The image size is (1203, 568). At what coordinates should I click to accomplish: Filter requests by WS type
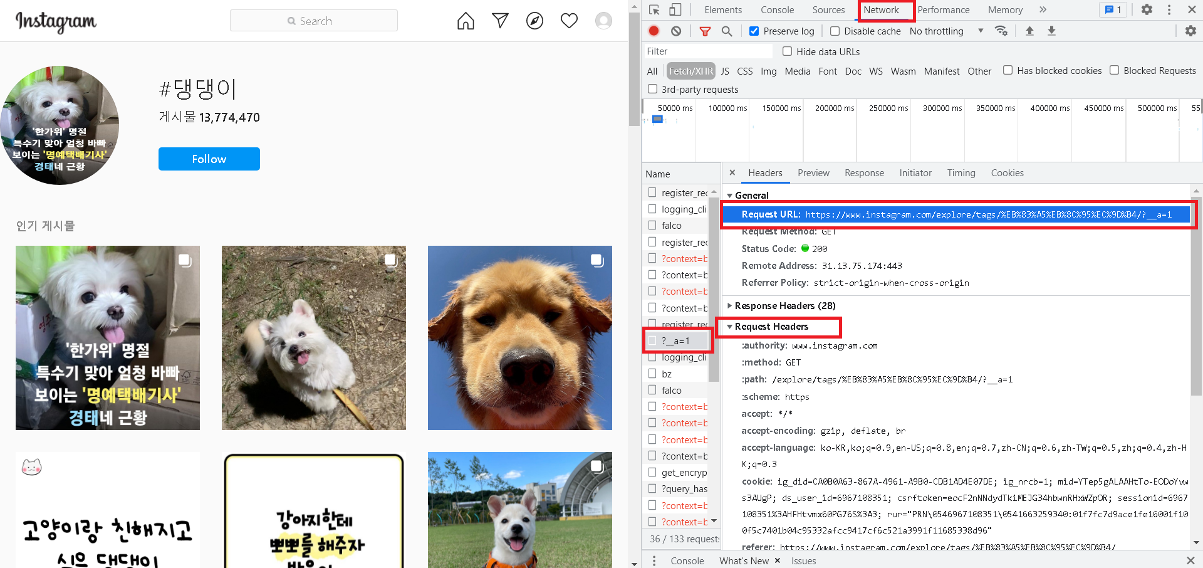(875, 71)
